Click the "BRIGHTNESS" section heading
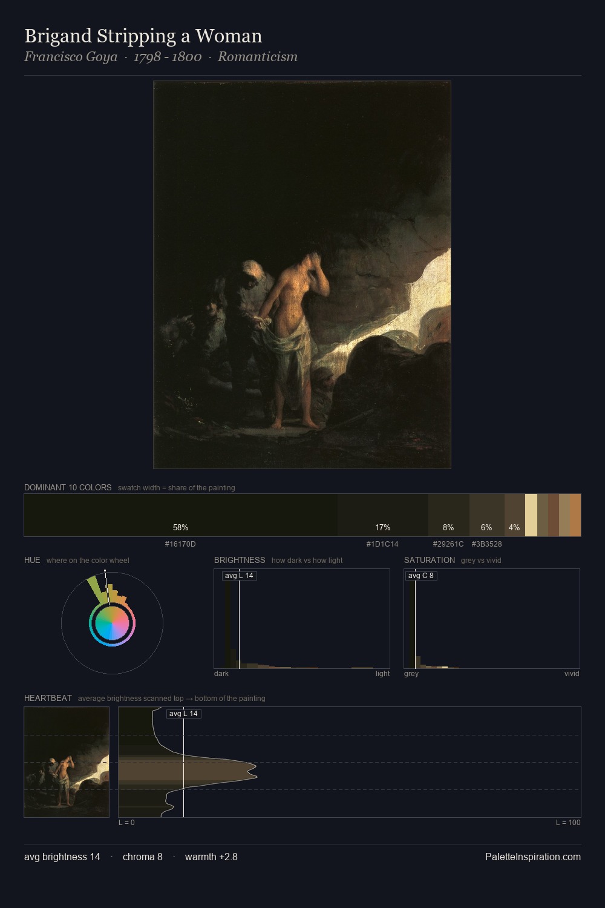Viewport: 605px width, 908px height. 240,560
